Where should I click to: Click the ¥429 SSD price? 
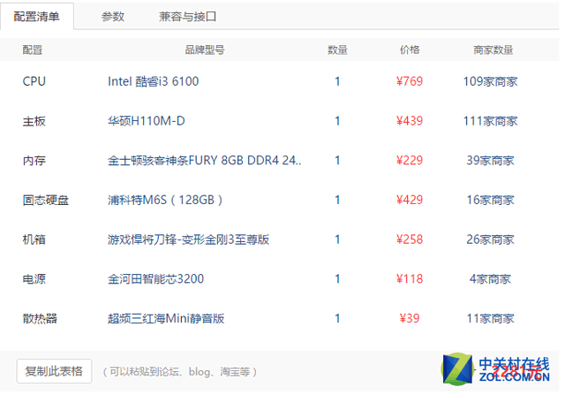[x=410, y=200]
